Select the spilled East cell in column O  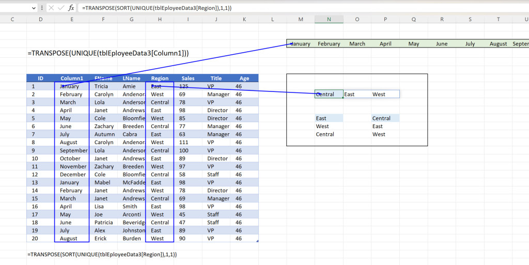click(x=357, y=94)
